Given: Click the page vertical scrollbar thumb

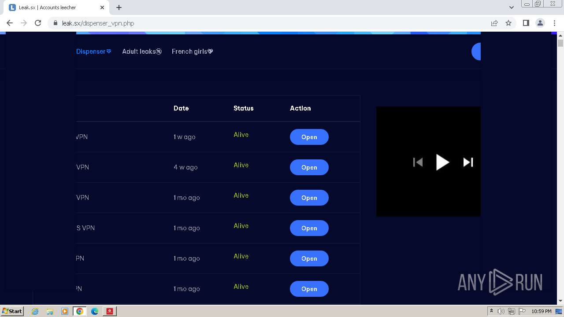Looking at the screenshot, I should [x=560, y=43].
